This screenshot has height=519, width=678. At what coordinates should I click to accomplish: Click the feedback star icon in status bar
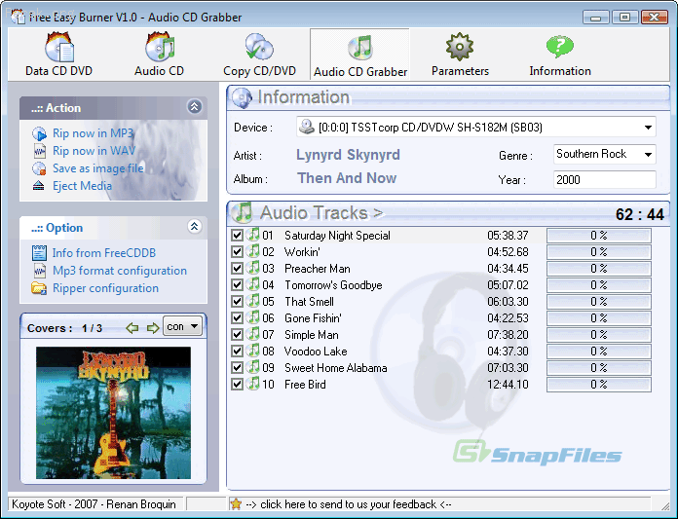pyautogui.click(x=236, y=503)
